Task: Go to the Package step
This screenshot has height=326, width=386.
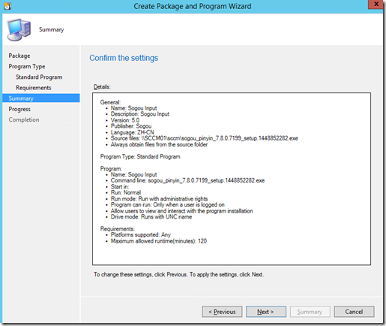Action: point(19,56)
